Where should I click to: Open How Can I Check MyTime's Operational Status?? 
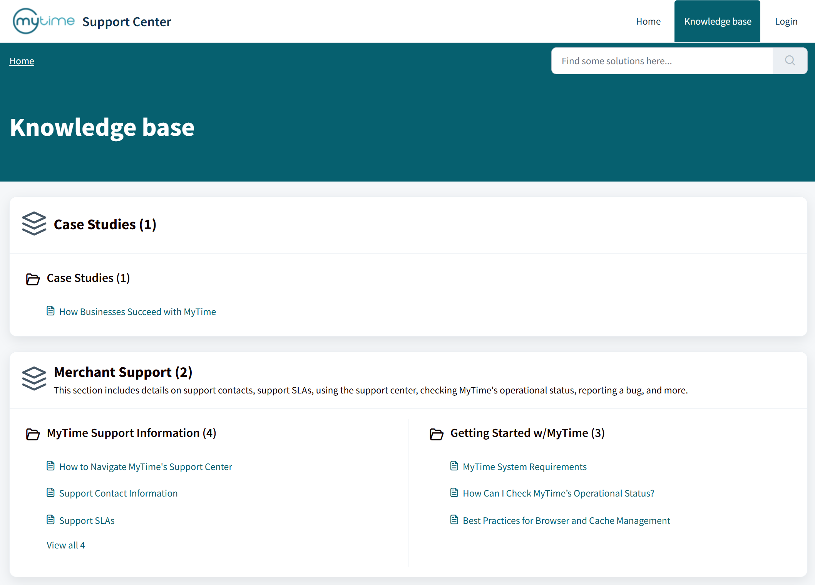pyautogui.click(x=559, y=493)
